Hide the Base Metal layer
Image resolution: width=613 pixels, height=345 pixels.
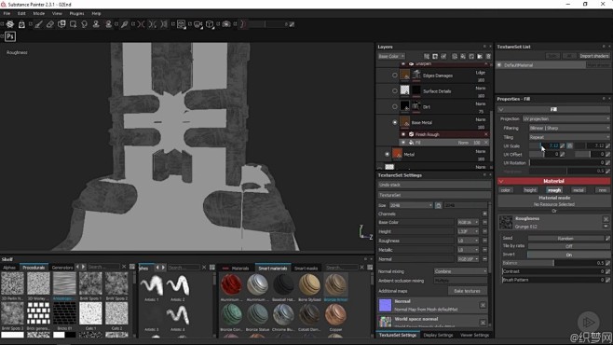point(394,122)
